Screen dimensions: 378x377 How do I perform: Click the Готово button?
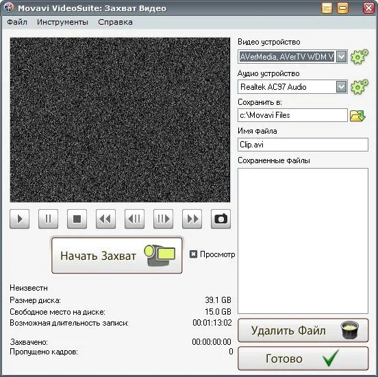point(303,358)
